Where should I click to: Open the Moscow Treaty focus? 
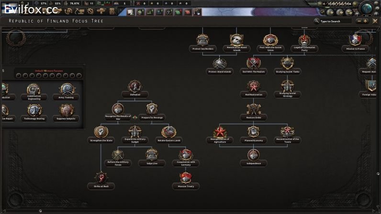[186, 179]
